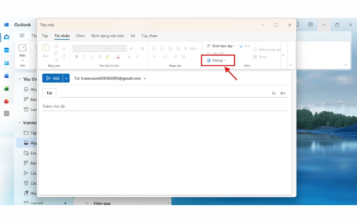Open the Định dạng văn bản tab
The width and height of the screenshot is (357, 223).
coord(108,36)
